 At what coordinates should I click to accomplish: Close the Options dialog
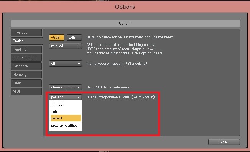224,142
